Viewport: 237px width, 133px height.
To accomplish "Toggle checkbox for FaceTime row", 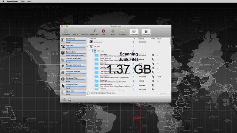I will click(133, 89).
